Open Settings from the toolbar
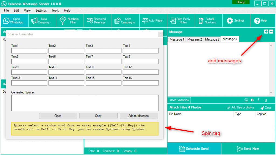Image resolution: width=276 pixels, height=155 pixels. pyautogui.click(x=236, y=21)
